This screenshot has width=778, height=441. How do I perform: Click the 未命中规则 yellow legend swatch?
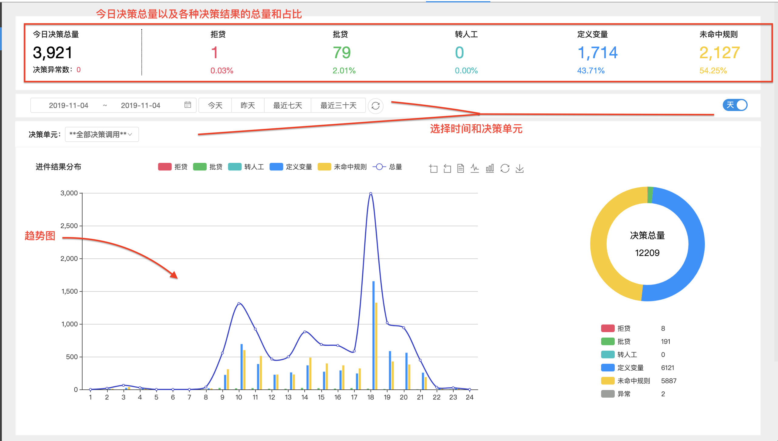[x=324, y=167]
